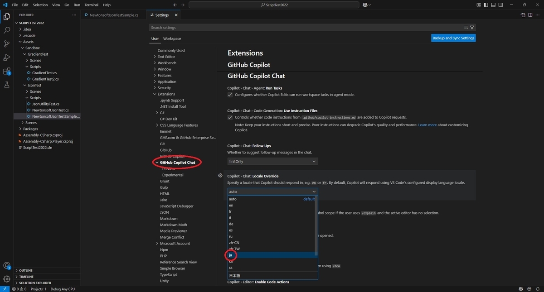This screenshot has height=292, width=544.
Task: Open the Explorer view in activity bar
Action: click(x=7, y=17)
